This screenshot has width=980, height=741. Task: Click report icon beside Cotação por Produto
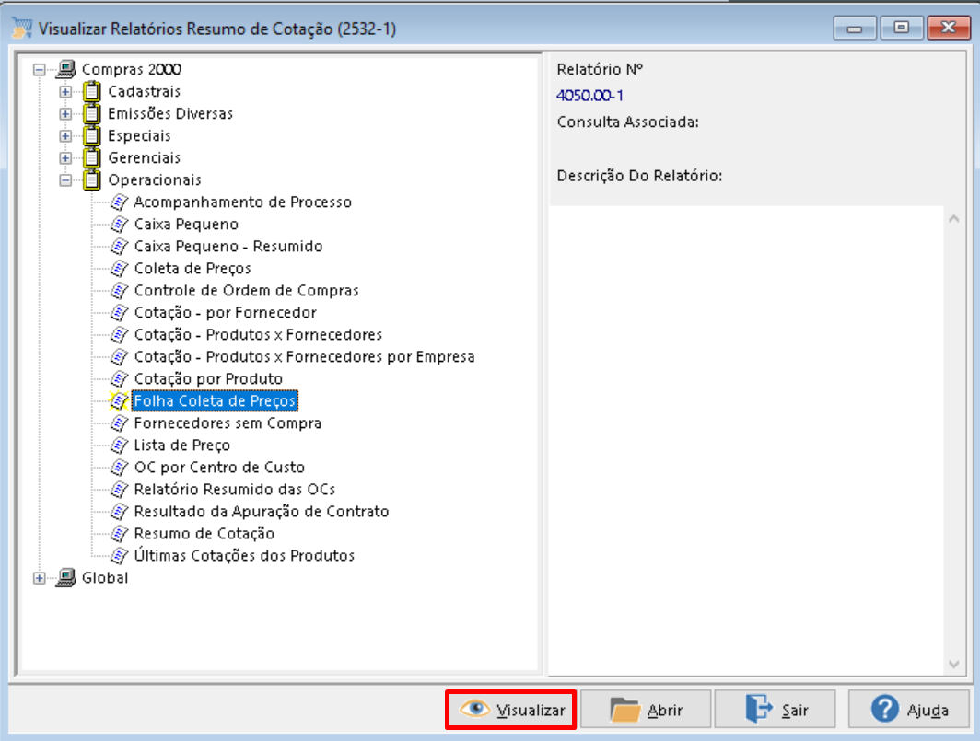(x=119, y=378)
